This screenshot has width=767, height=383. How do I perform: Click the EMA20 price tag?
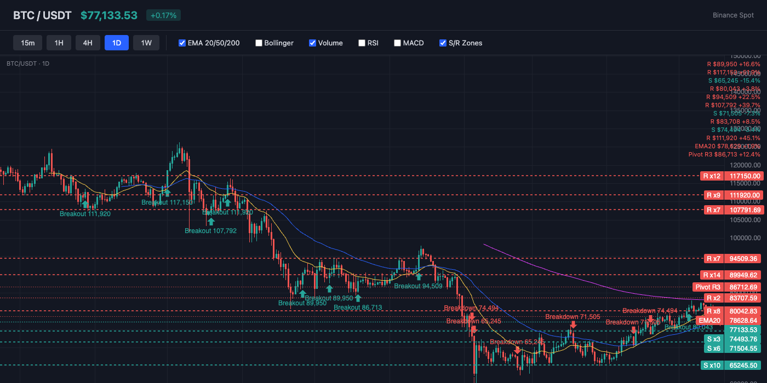(709, 320)
